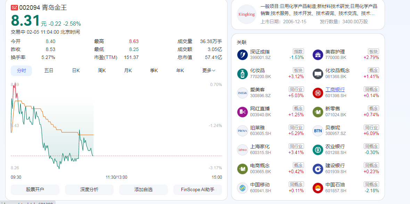Click the +6.09% change for 贝泰妮
The width and height of the screenshot is (410, 204).
pyautogui.click(x=371, y=134)
